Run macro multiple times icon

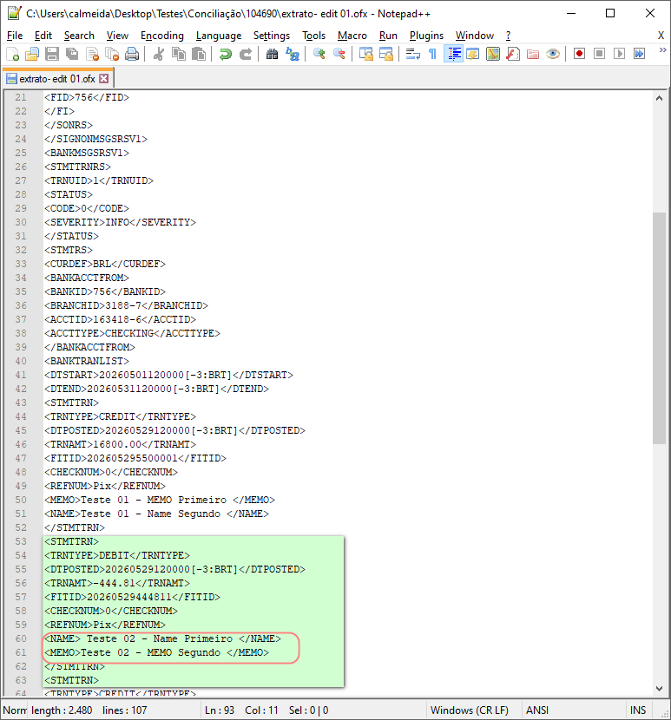pyautogui.click(x=639, y=54)
